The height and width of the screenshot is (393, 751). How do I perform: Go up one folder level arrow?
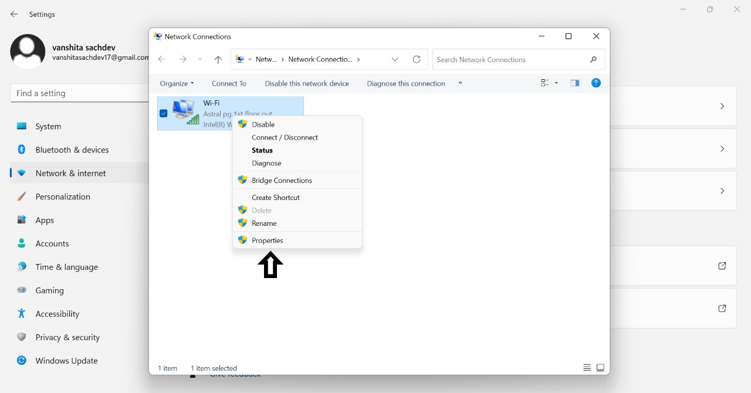point(218,59)
